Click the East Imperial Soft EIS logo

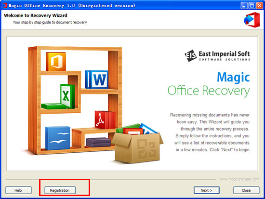[191, 55]
